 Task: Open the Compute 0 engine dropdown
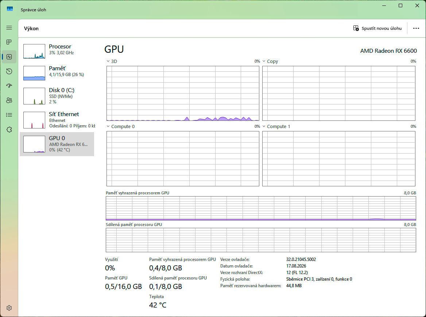point(108,126)
